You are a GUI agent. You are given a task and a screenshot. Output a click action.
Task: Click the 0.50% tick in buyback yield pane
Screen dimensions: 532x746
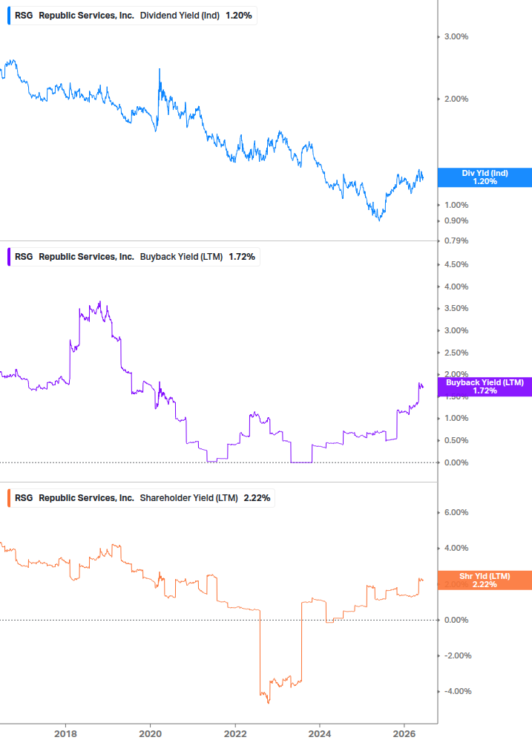(x=456, y=441)
